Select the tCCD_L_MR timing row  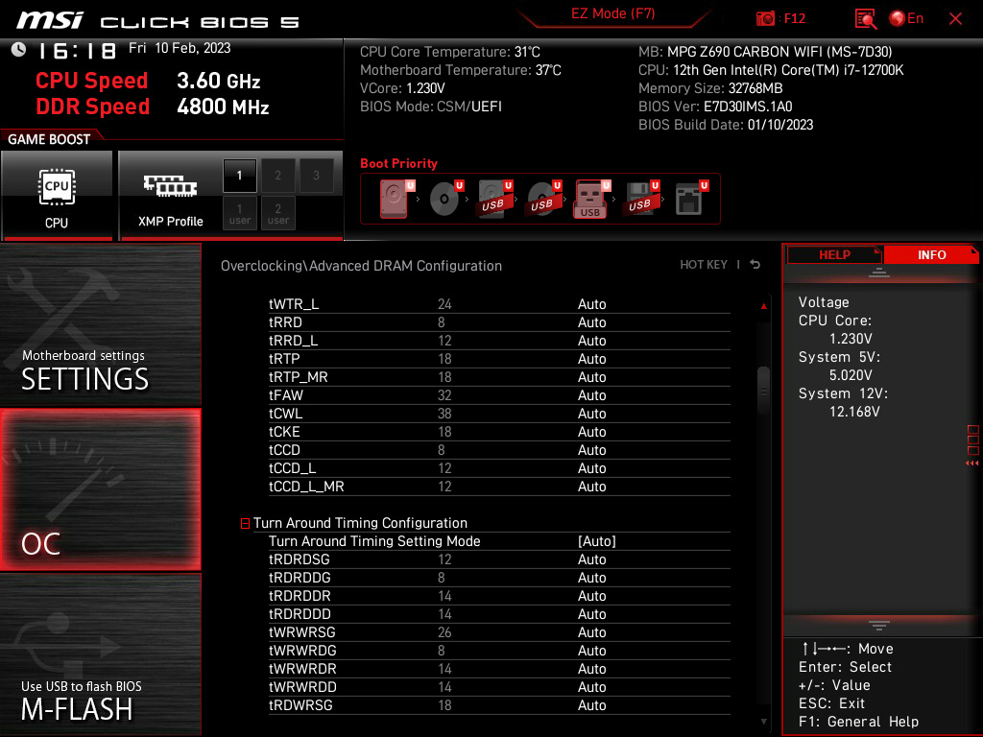tap(499, 487)
